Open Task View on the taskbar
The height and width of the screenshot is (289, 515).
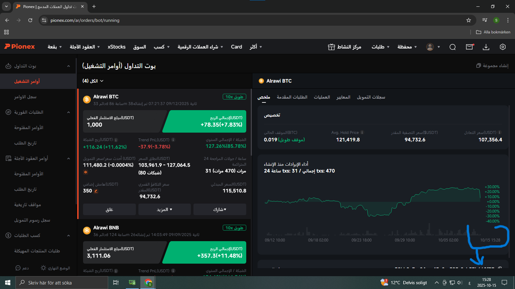click(x=116, y=283)
